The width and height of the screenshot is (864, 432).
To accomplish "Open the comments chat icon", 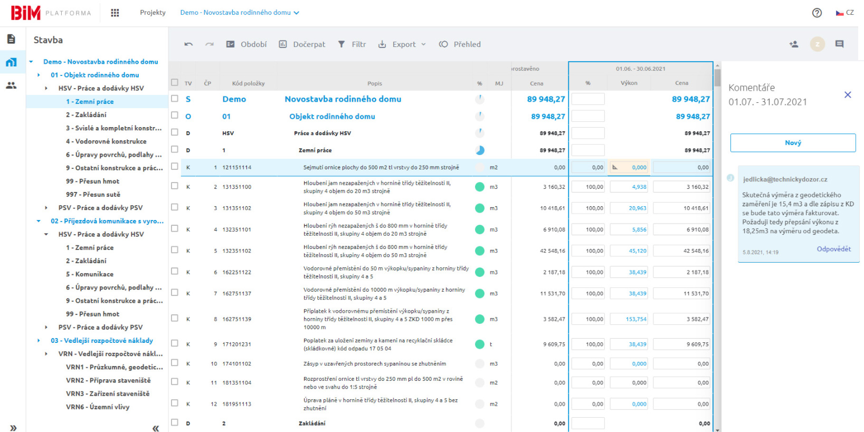I will 839,44.
